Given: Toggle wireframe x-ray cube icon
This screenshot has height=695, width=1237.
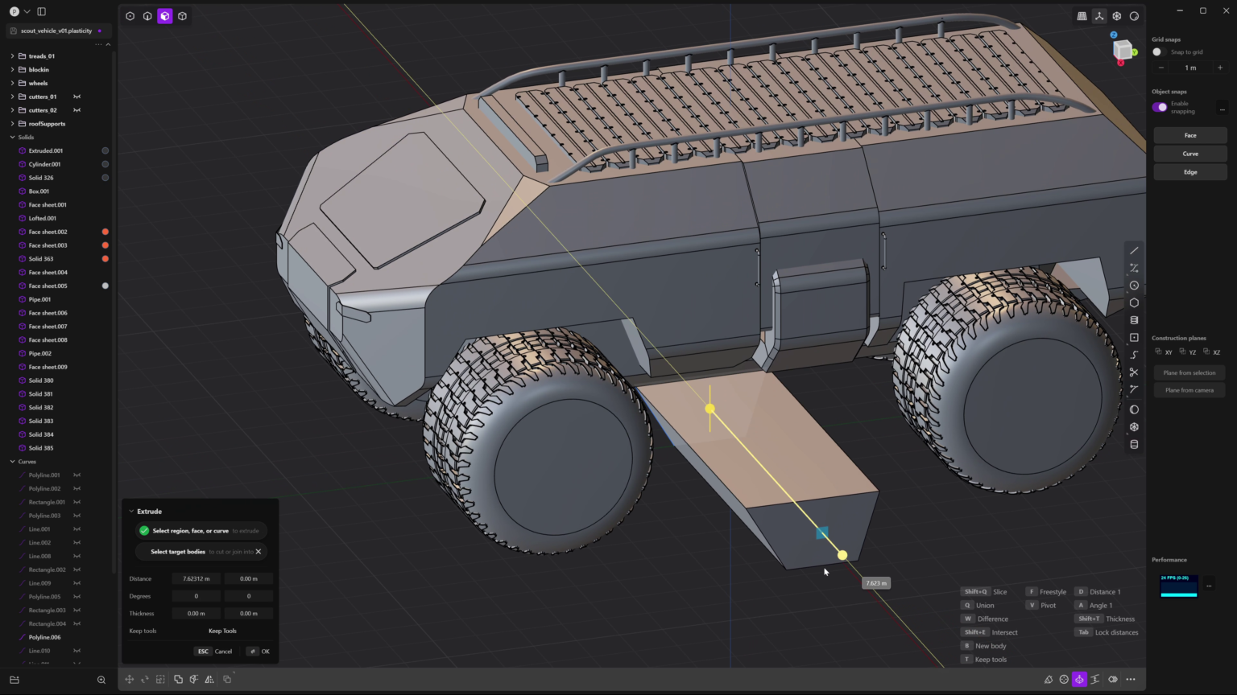Looking at the screenshot, I should tap(1117, 16).
